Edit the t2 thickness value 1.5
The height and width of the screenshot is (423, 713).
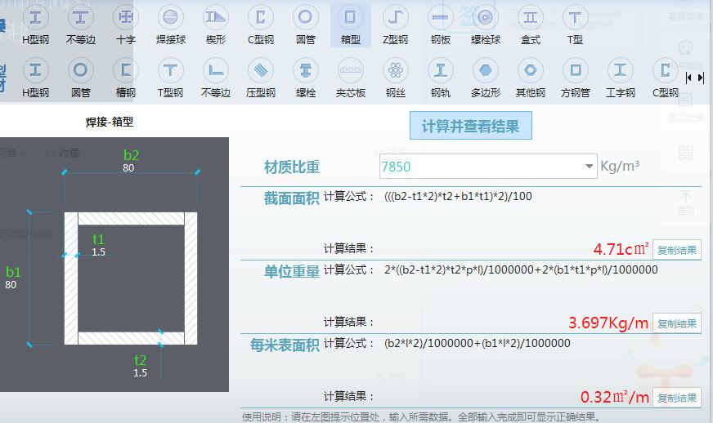tap(140, 373)
